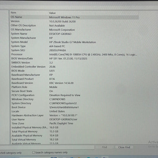This screenshot has width=158, height=158.
Task: Select the System SKU row
Action: (x=74, y=50)
